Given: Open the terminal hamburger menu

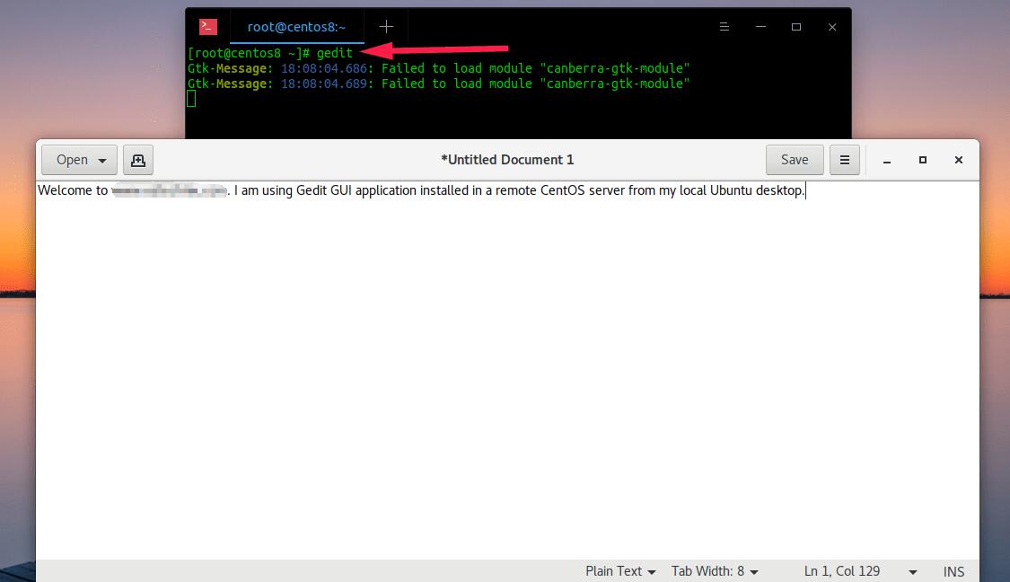Looking at the screenshot, I should 724,27.
